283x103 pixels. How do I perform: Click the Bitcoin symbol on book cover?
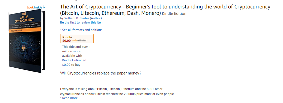click(24, 48)
